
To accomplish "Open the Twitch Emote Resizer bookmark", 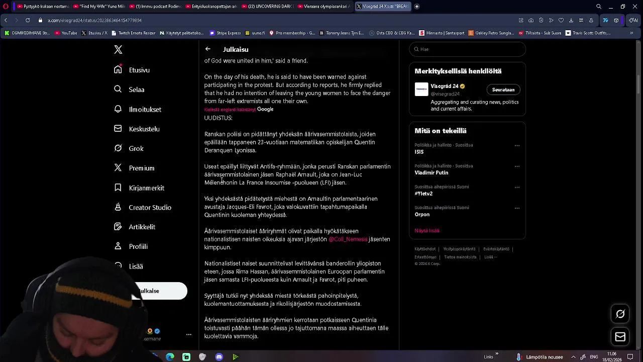I will click(x=133, y=33).
